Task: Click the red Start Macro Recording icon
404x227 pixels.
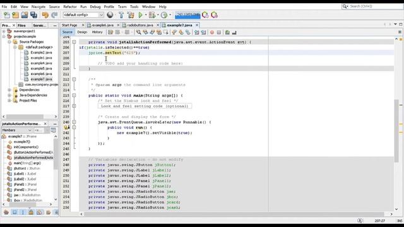Action: (x=212, y=32)
